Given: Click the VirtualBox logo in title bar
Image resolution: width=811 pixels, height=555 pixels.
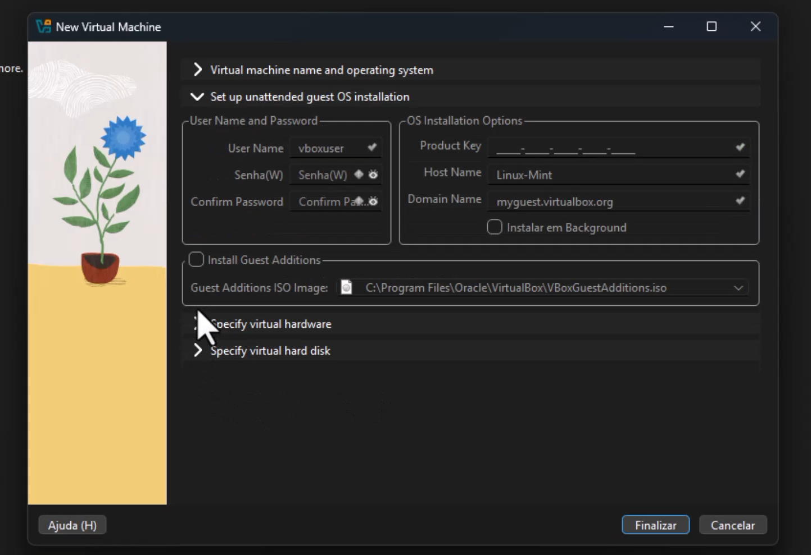Looking at the screenshot, I should pyautogui.click(x=43, y=26).
